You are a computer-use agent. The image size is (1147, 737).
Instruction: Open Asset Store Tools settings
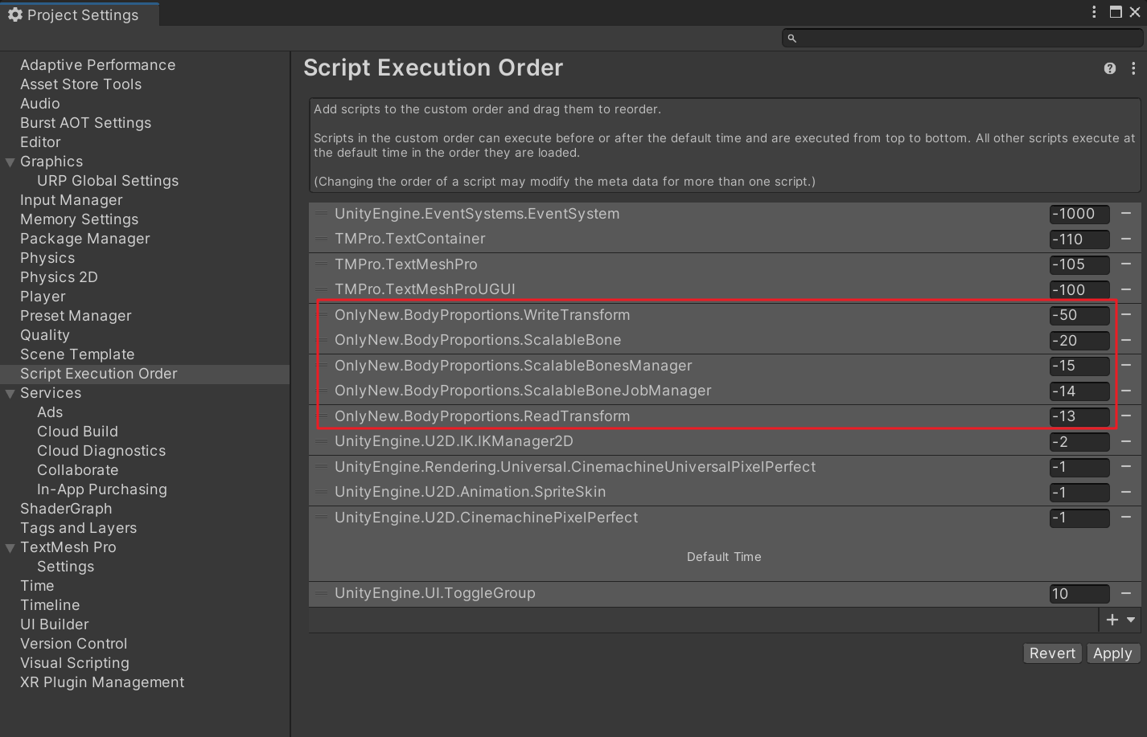pos(80,84)
